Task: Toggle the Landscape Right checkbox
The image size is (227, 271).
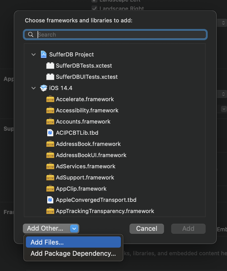Action: pos(94,8)
